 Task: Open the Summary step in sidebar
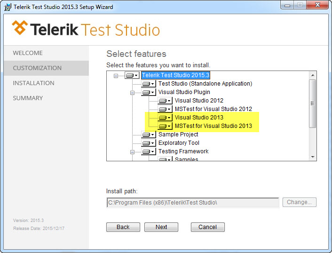(28, 98)
